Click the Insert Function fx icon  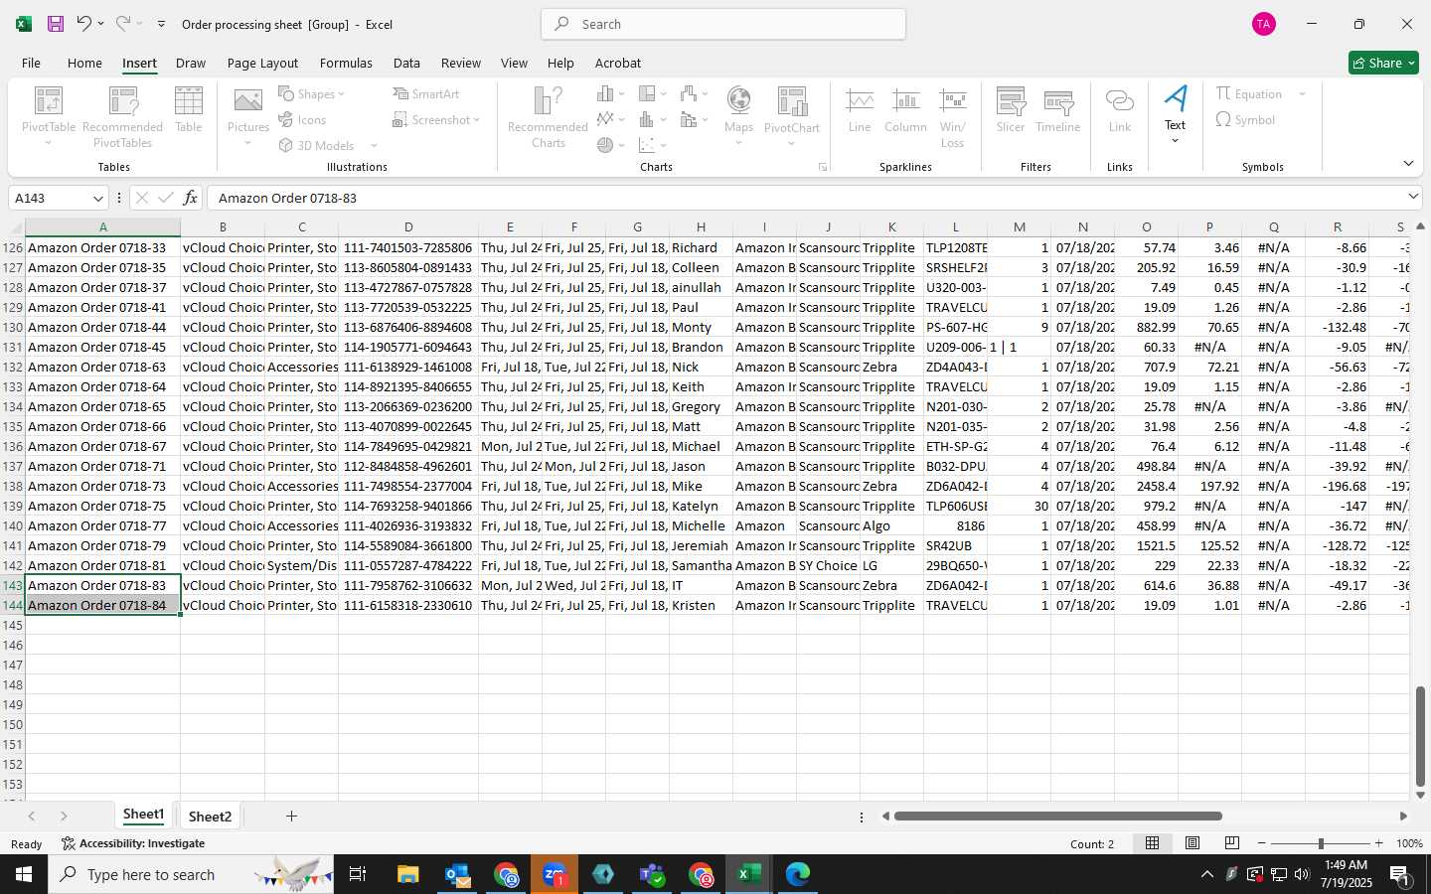tap(190, 198)
